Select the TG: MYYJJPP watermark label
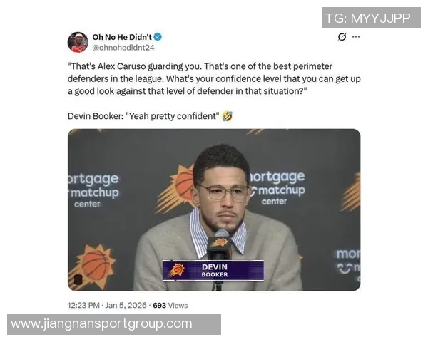The height and width of the screenshot is (342, 428). coord(371,18)
